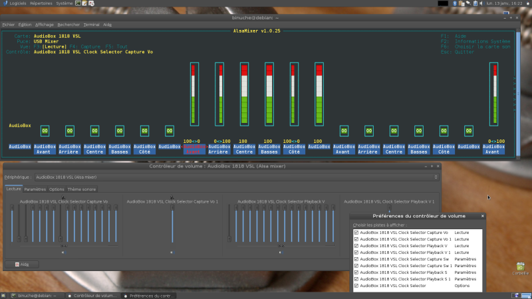Toggle the first mute box above AudioBox Centre

click(94, 131)
